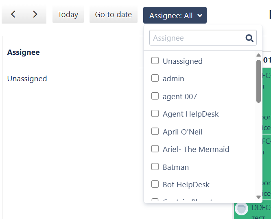Select the agent 007 checkbox
Viewport: 271px width, 219px height.
point(155,96)
